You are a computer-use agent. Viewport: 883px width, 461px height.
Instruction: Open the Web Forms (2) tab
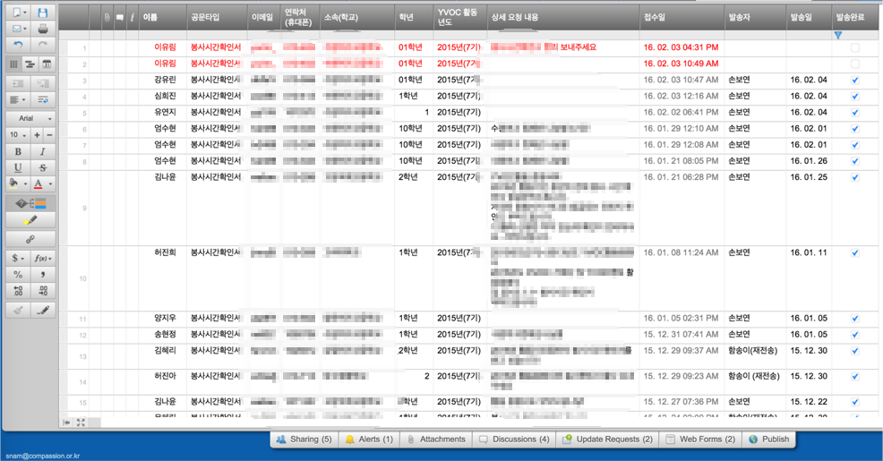(x=700, y=440)
